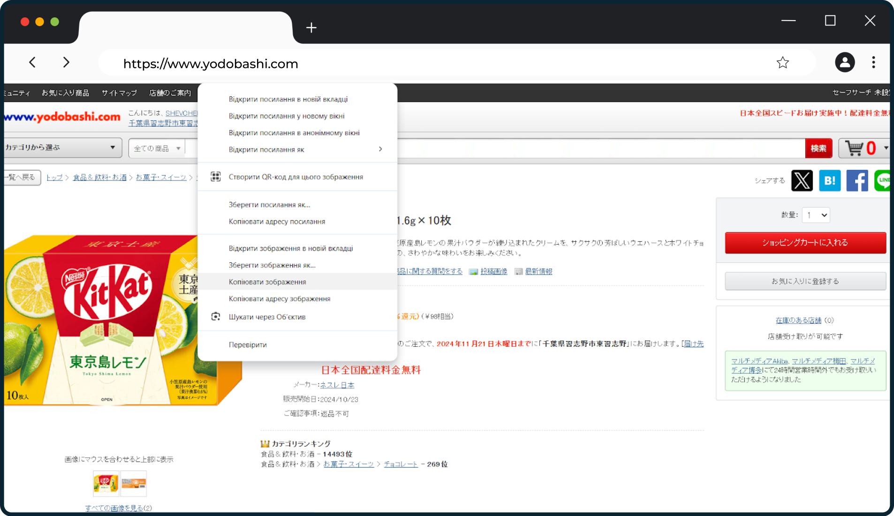Click the browser address bar URL
The image size is (894, 516).
click(x=211, y=63)
